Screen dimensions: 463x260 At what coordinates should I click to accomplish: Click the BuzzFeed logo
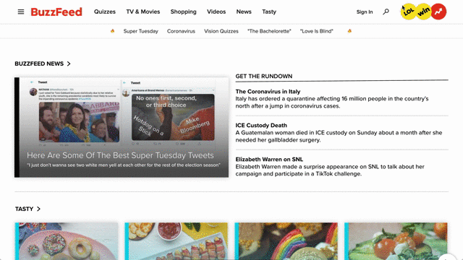pyautogui.click(x=56, y=12)
